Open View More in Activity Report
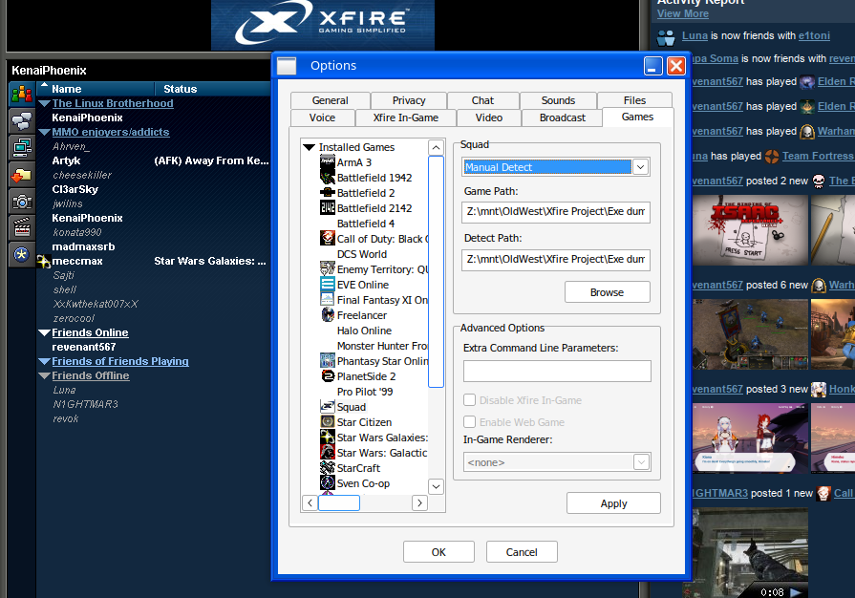855x598 pixels. tap(683, 13)
